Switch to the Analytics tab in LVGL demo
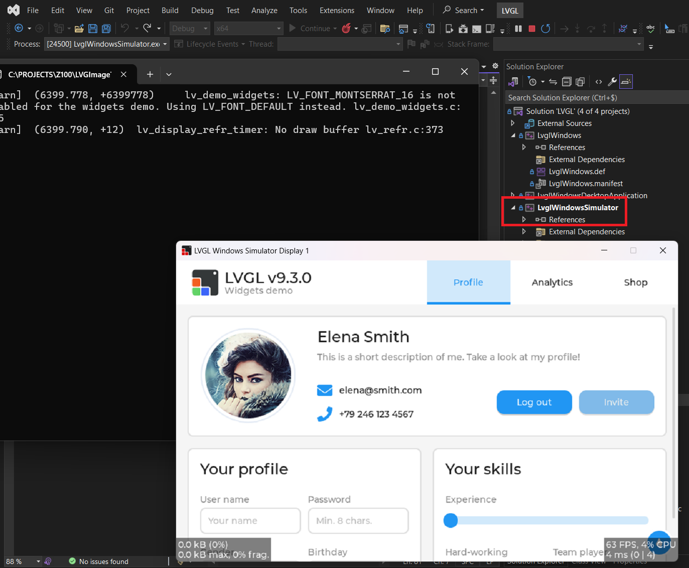 coord(552,282)
